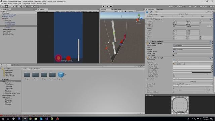Screen dimensions: 215x121
Task: Select Directional Light in Hierarchy
Action: pyautogui.click(x=8, y=35)
